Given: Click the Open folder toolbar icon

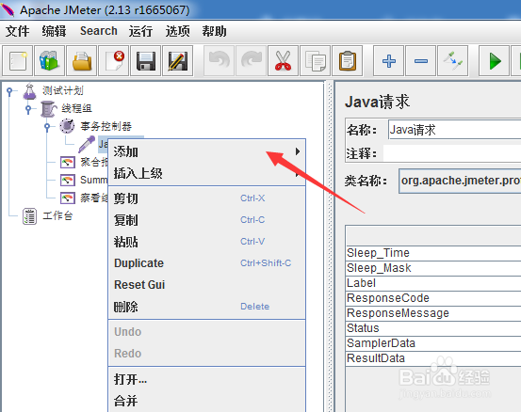Looking at the screenshot, I should pos(82,61).
